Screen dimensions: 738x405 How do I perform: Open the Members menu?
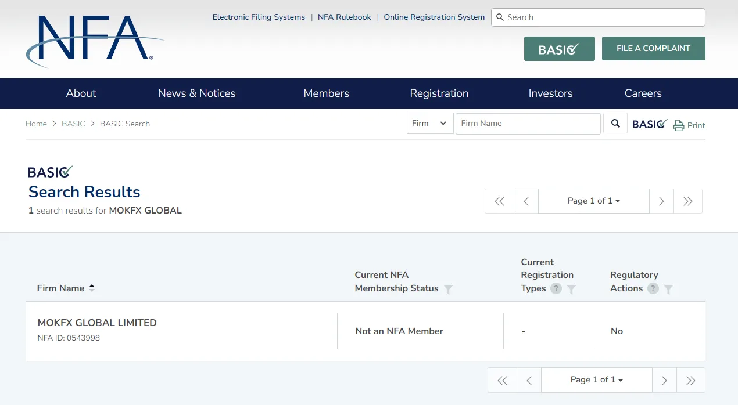coord(327,93)
